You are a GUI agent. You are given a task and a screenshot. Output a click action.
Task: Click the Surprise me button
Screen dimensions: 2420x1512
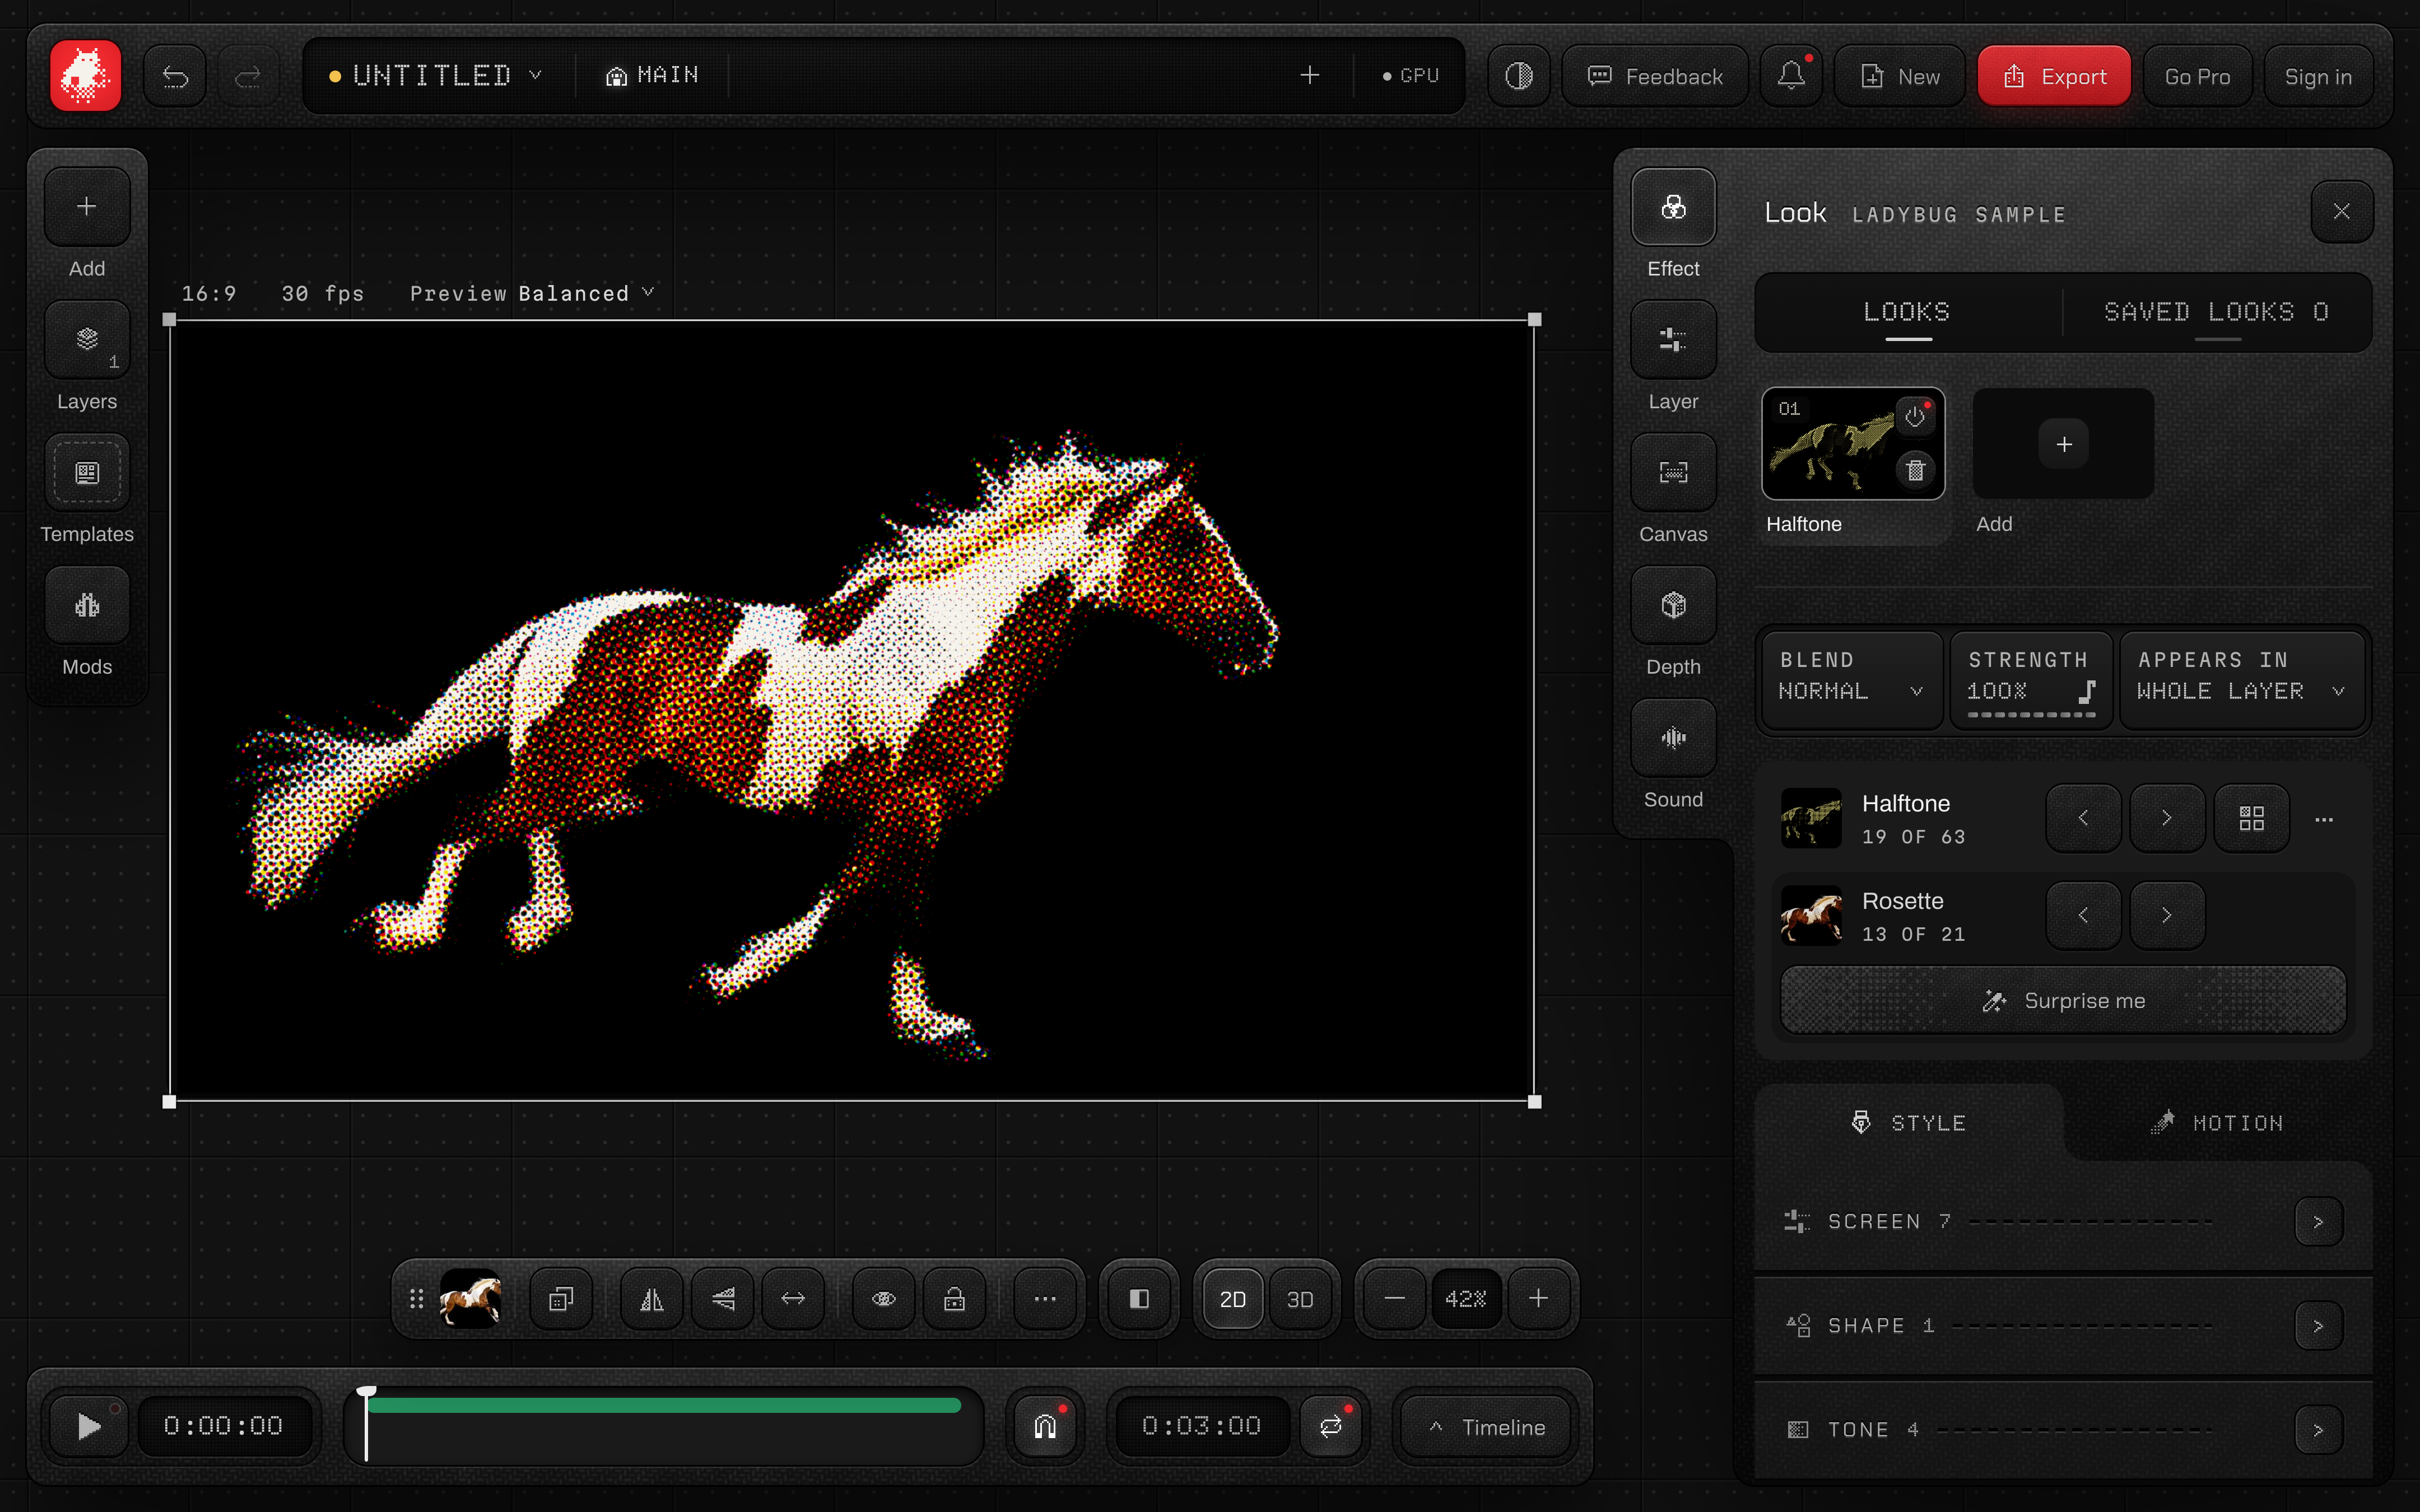pos(2063,1001)
